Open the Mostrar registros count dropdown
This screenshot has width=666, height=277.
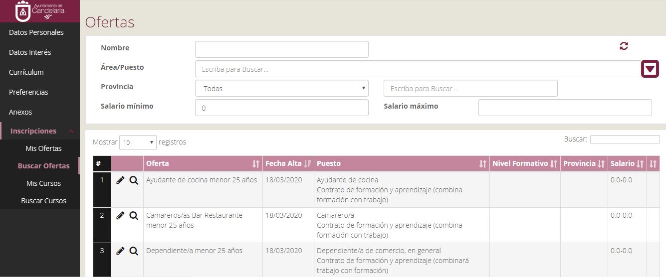pos(138,142)
